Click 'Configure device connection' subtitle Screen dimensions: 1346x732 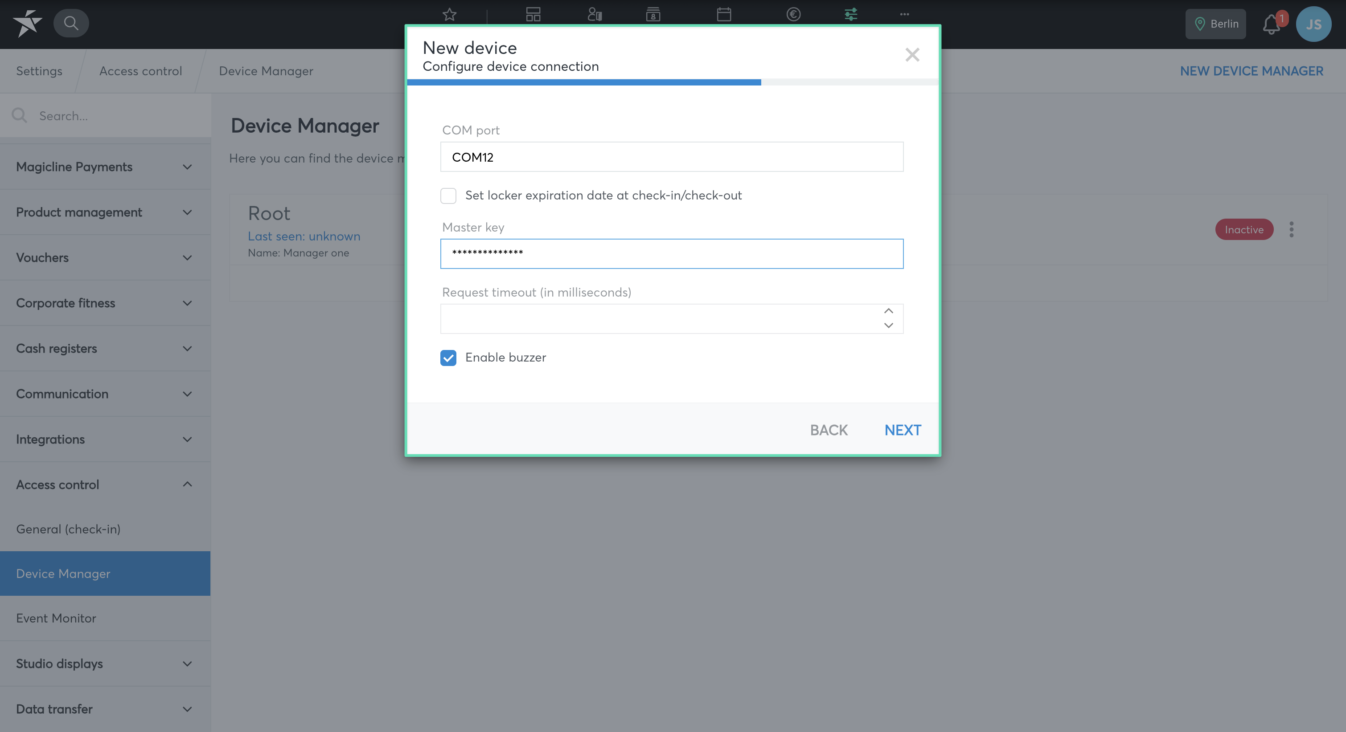[510, 67]
